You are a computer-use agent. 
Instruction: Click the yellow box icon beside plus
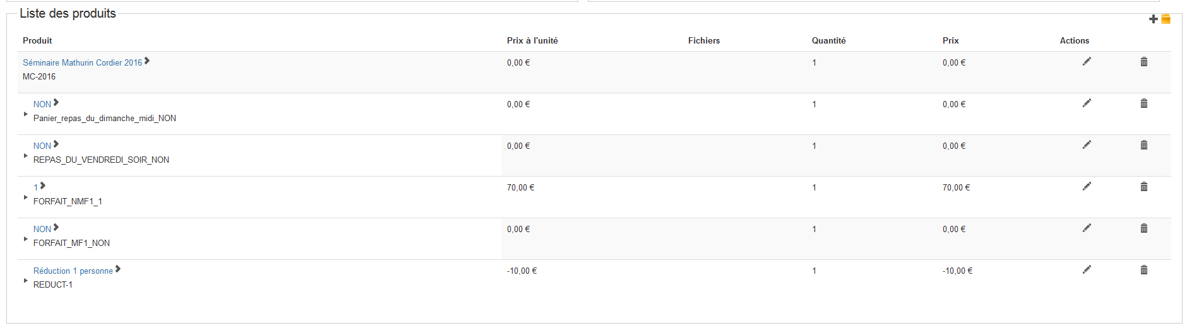[1166, 19]
